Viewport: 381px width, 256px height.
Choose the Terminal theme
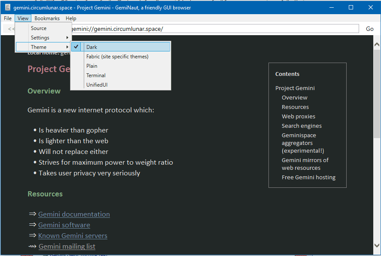[96, 75]
